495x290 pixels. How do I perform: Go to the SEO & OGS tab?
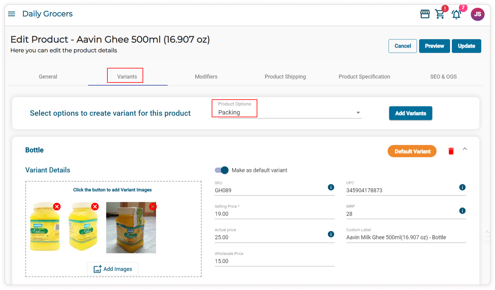tap(443, 77)
